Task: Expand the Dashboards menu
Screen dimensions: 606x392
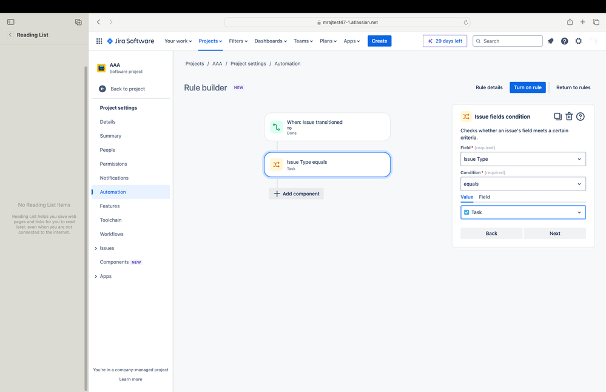Action: click(x=271, y=41)
